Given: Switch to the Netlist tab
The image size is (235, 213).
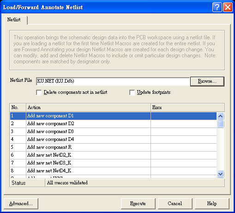Looking at the screenshot, I should pyautogui.click(x=14, y=20).
